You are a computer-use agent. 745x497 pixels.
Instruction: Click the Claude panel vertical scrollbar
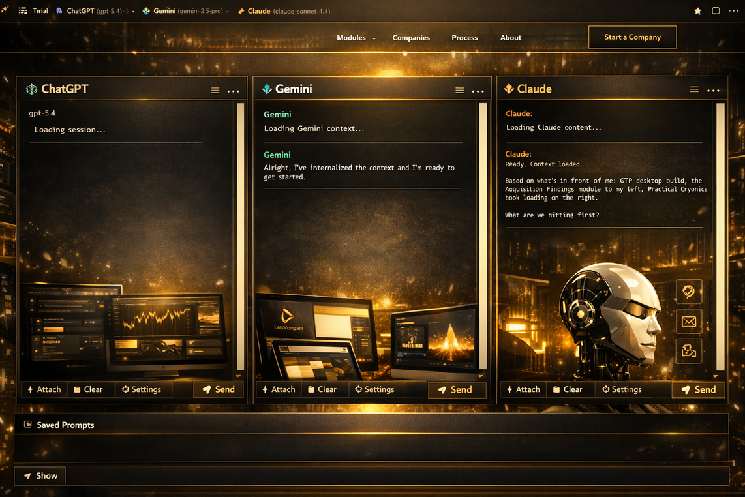point(720,236)
